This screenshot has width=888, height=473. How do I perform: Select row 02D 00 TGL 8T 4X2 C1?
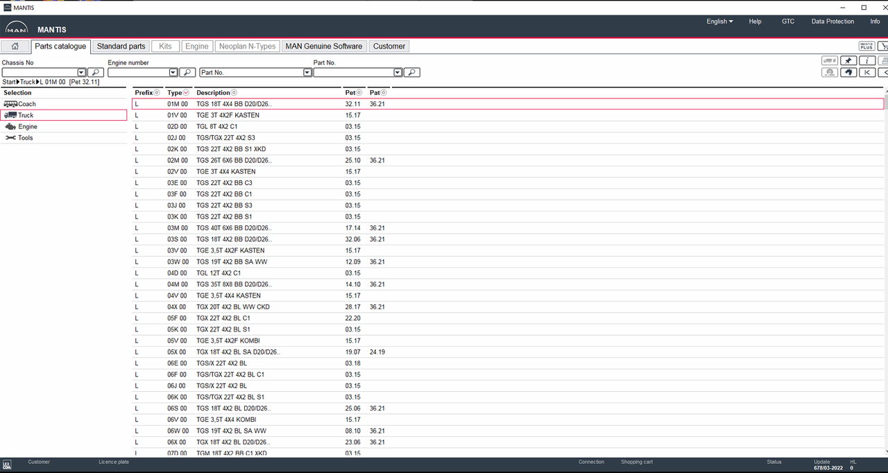click(508, 127)
